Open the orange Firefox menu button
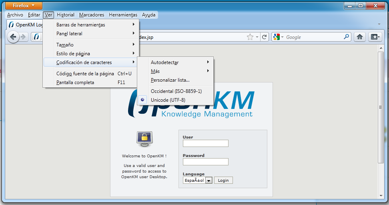Screen dimensions: 389x205 (24, 6)
